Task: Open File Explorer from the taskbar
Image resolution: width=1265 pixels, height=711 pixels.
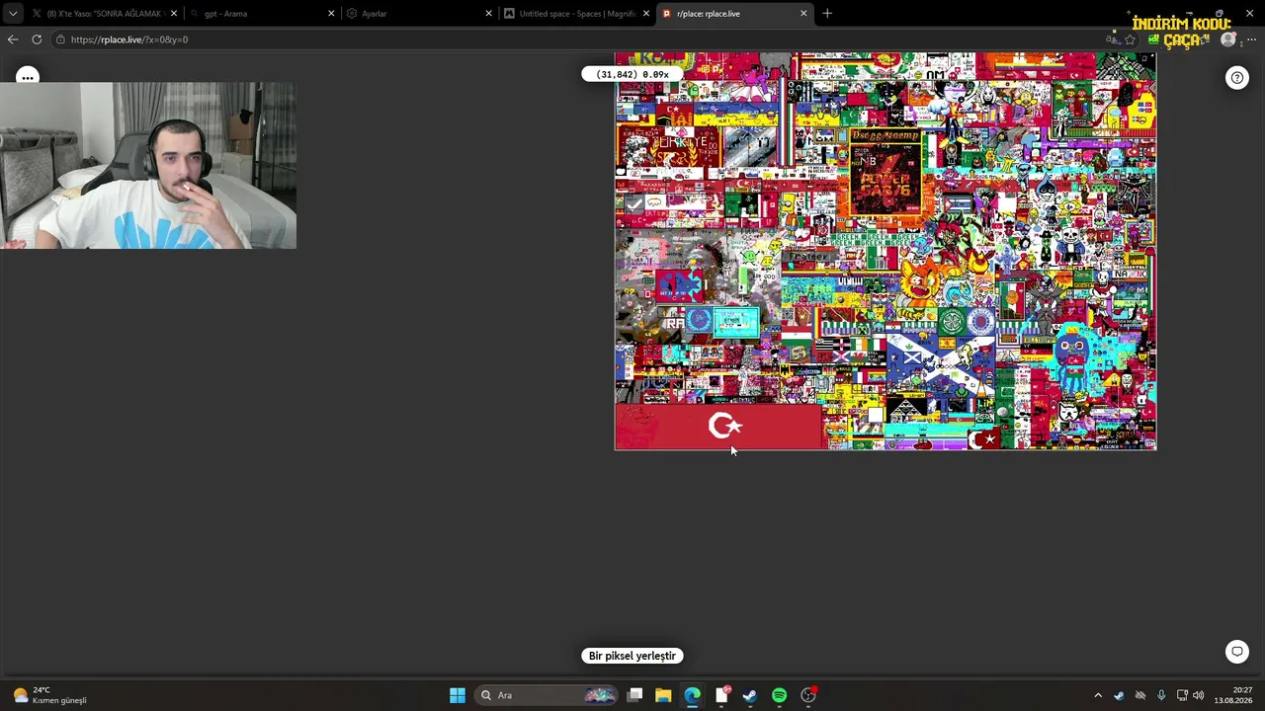Action: coord(663,695)
